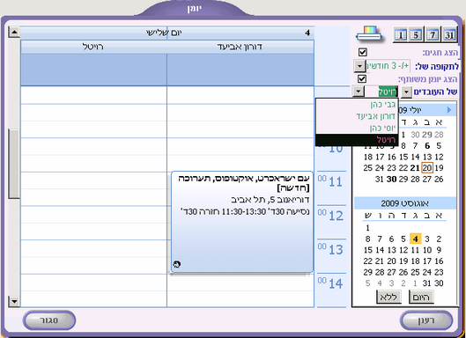The image size is (466, 338).
Task: Click the ללא none button
Action: (388, 297)
